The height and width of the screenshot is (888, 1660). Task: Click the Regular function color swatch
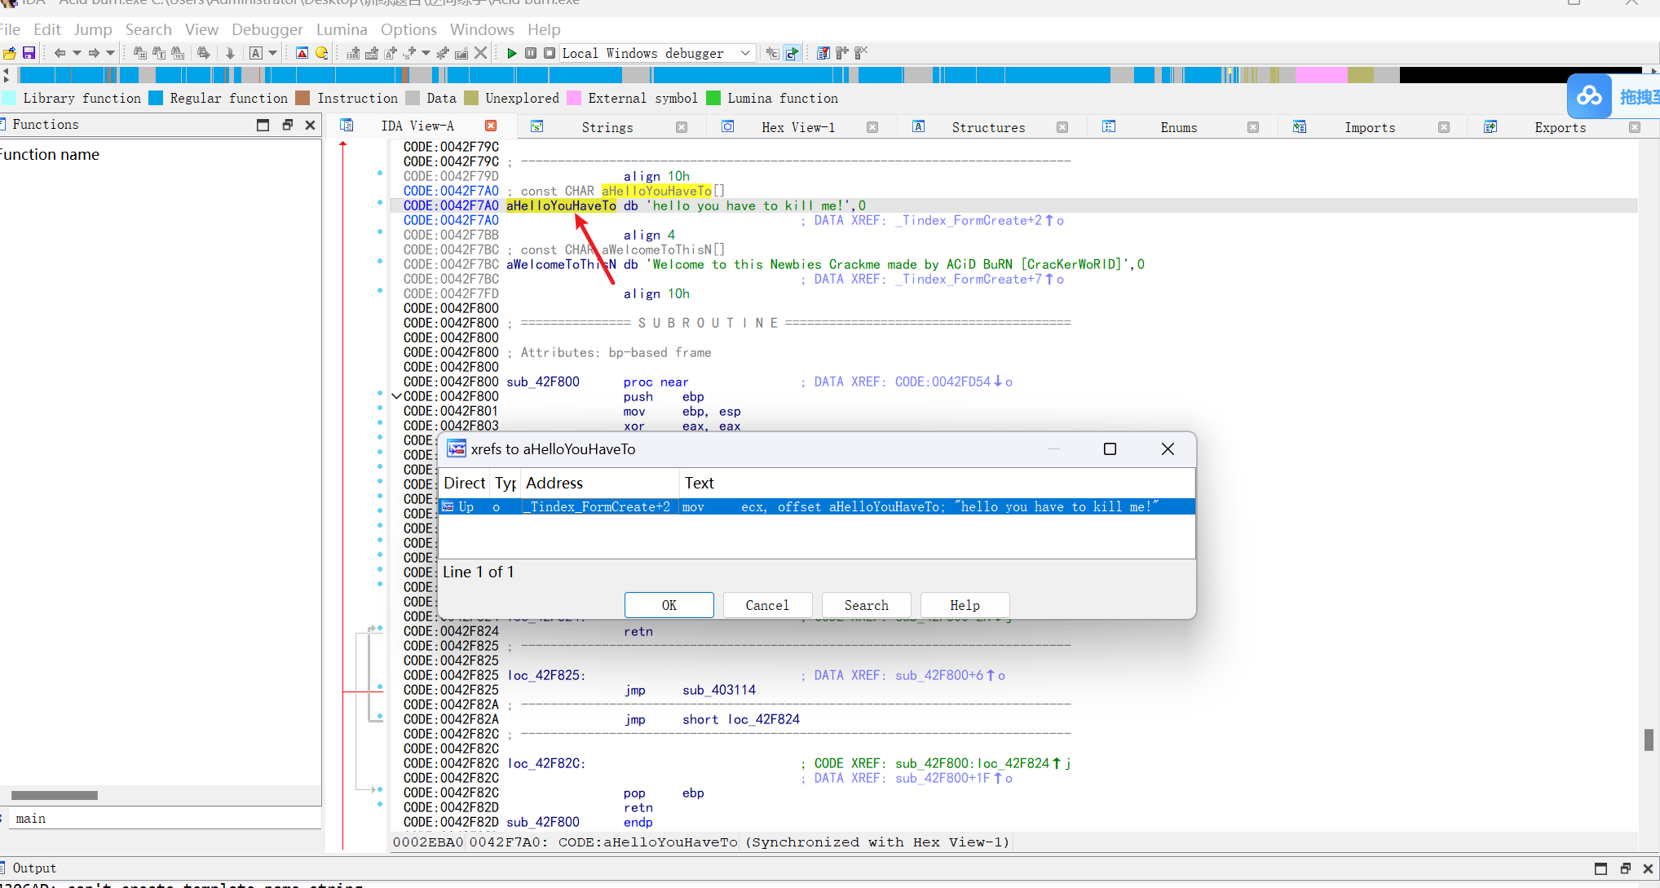coord(156,98)
